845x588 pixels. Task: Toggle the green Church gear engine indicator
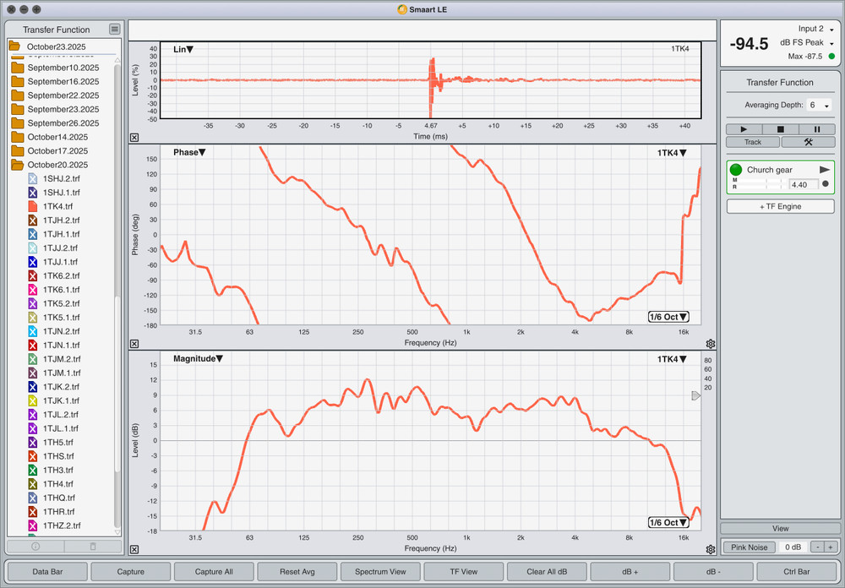pos(736,170)
